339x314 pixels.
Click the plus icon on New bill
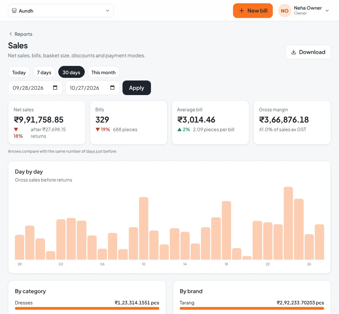pyautogui.click(x=241, y=11)
